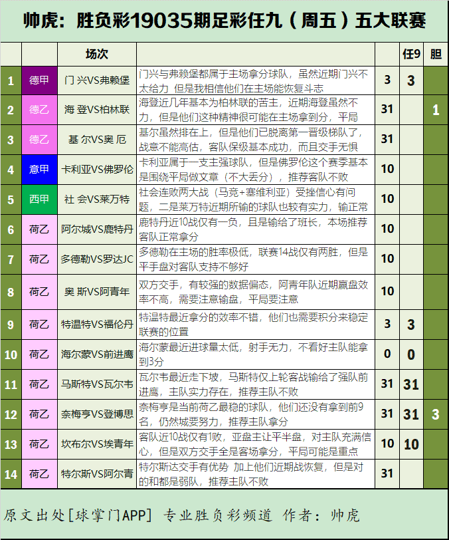Click analysis text starting 鹿特丹近10战仅有一负
This screenshot has width=449, height=540.
254,229
